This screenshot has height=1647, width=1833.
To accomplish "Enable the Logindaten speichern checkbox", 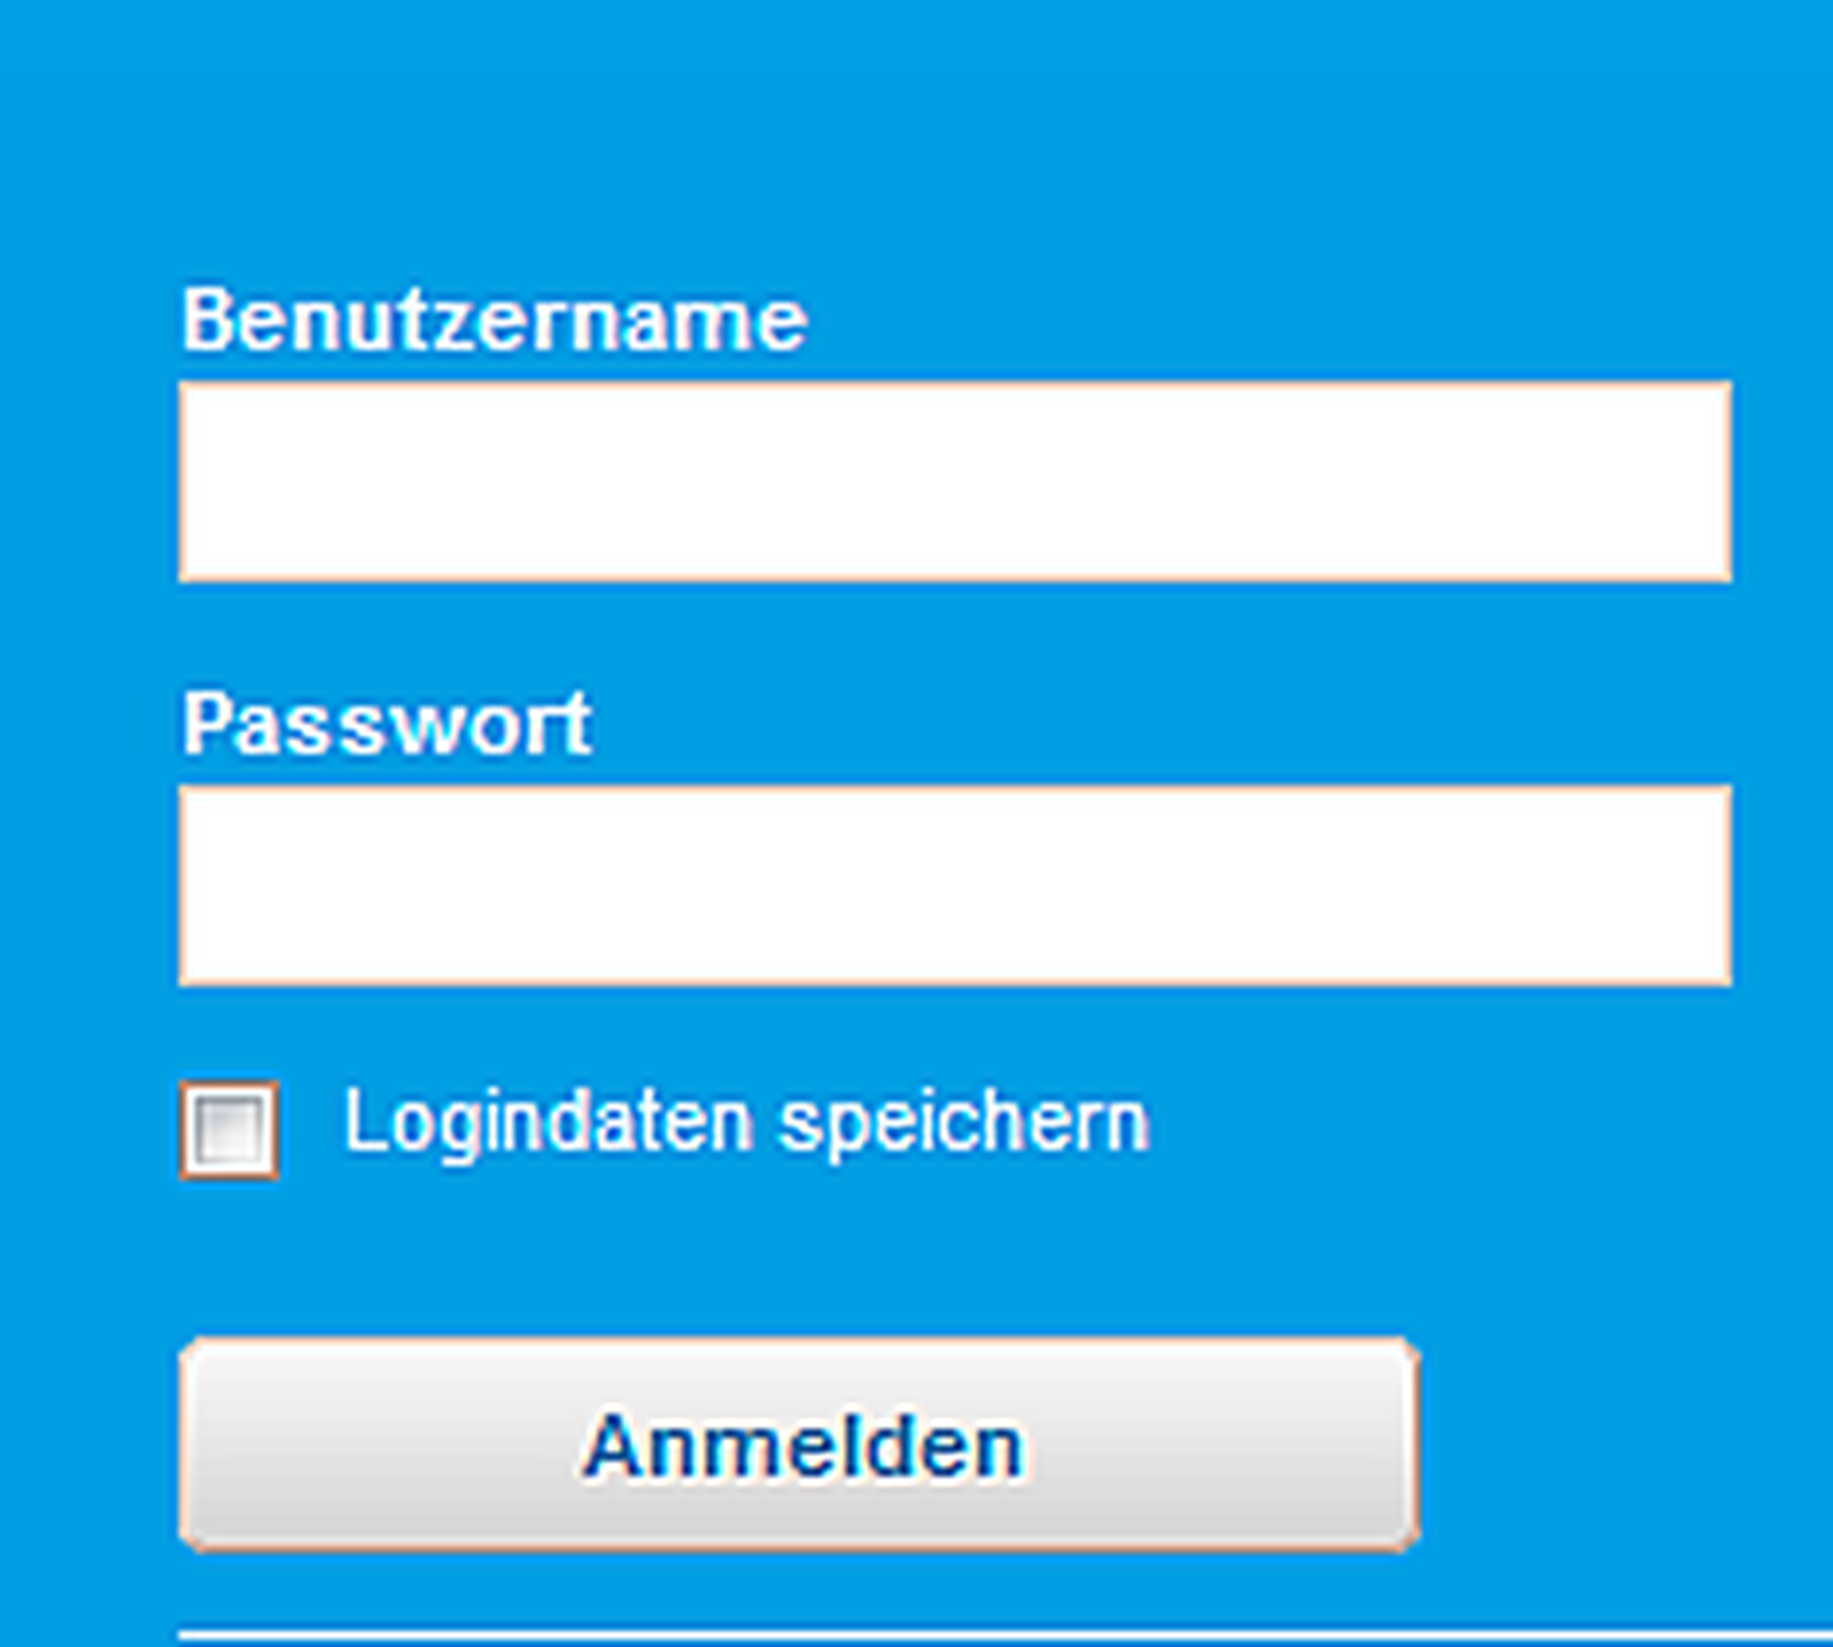I will pyautogui.click(x=229, y=1129).
